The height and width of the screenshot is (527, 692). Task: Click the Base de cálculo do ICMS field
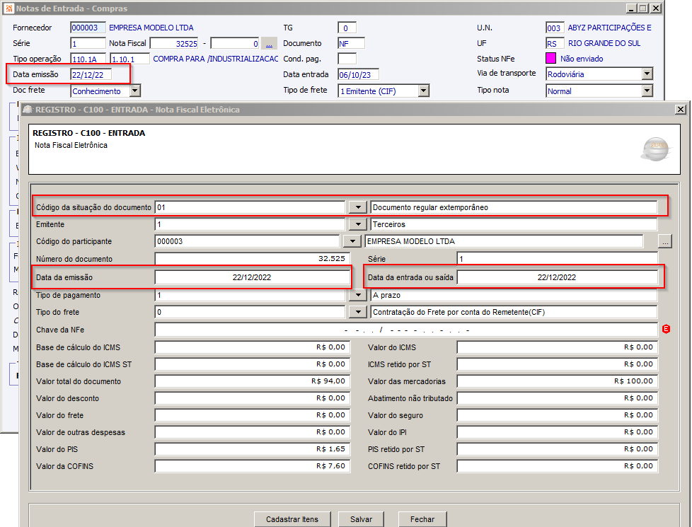[253, 347]
